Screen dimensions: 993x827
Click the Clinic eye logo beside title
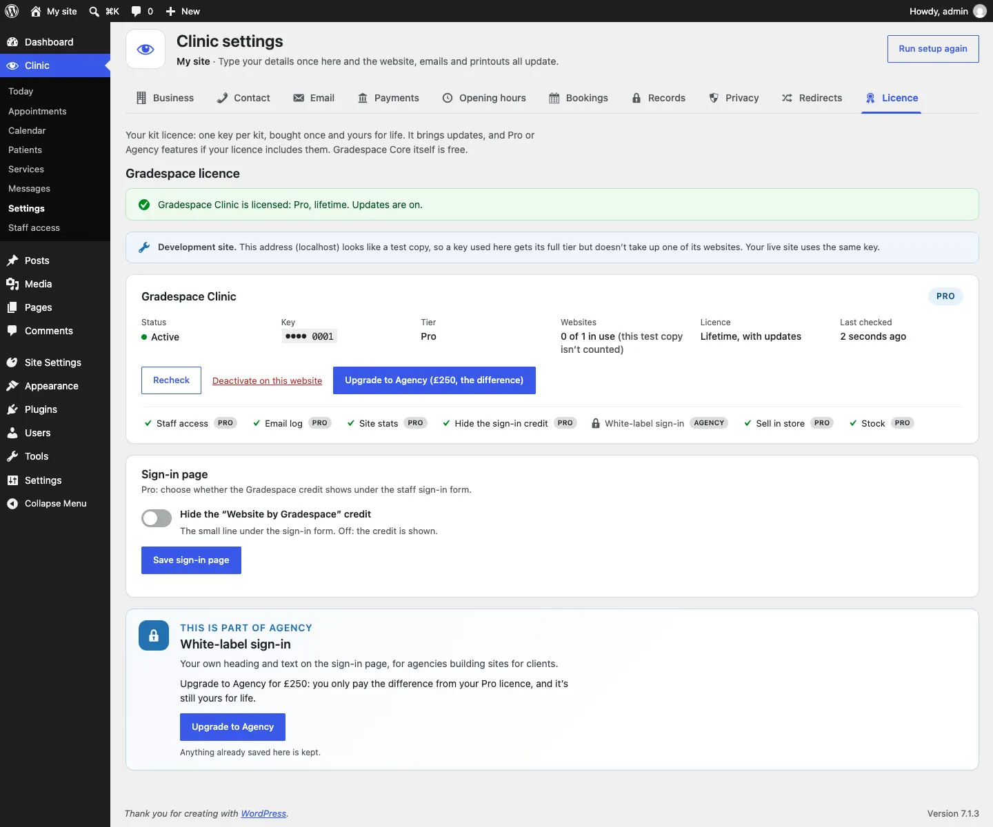point(146,49)
